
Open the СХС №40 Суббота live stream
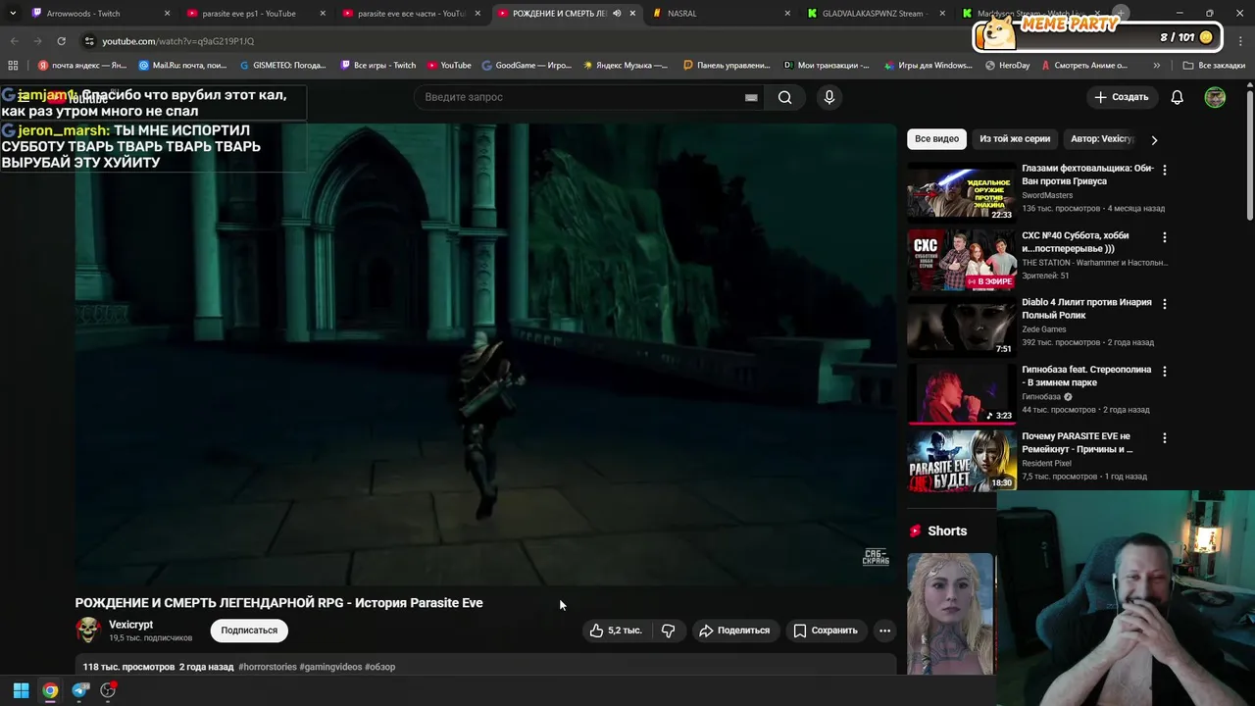(x=961, y=259)
